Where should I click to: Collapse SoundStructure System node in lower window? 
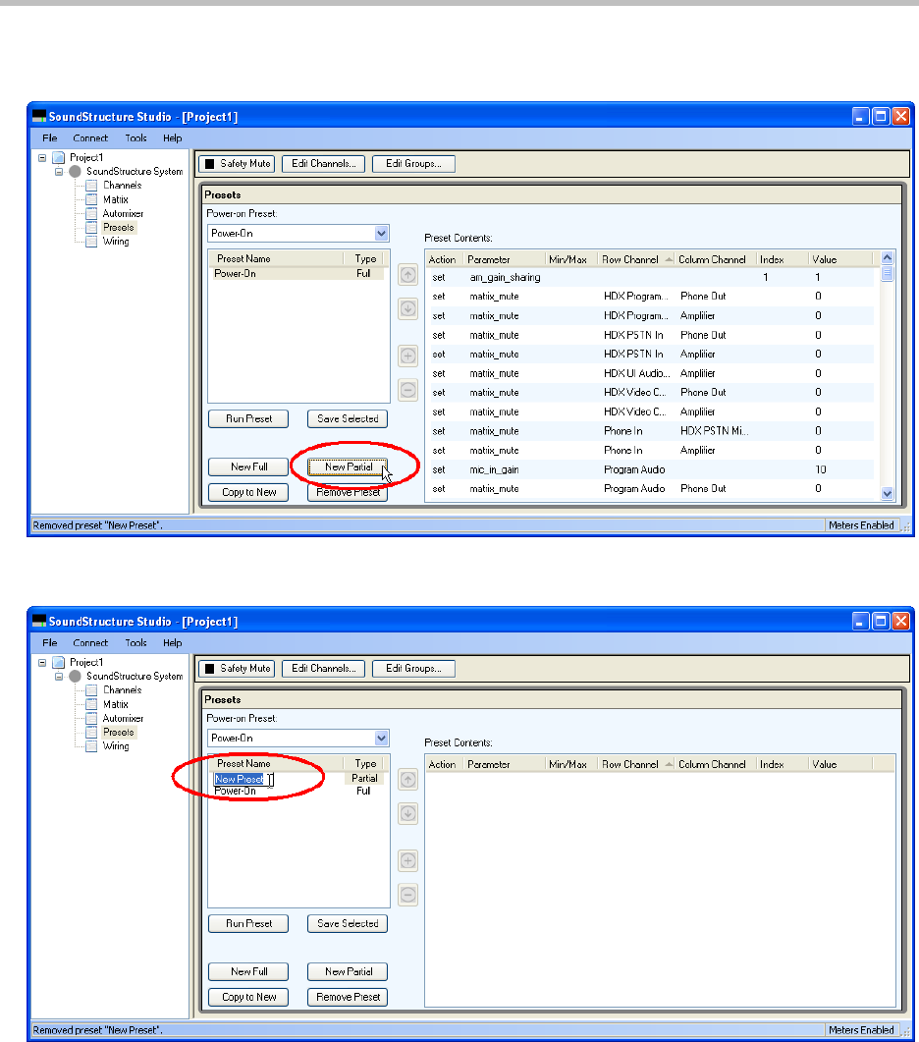pos(59,677)
